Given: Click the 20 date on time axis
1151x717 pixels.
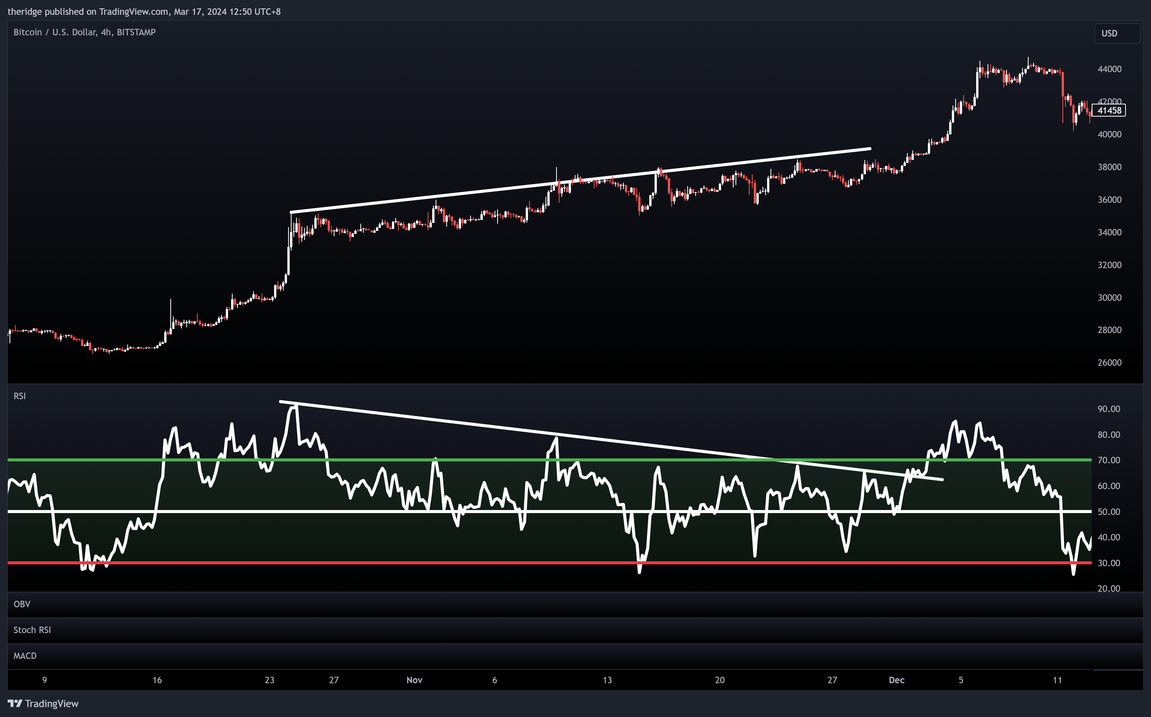Looking at the screenshot, I should click(720, 680).
